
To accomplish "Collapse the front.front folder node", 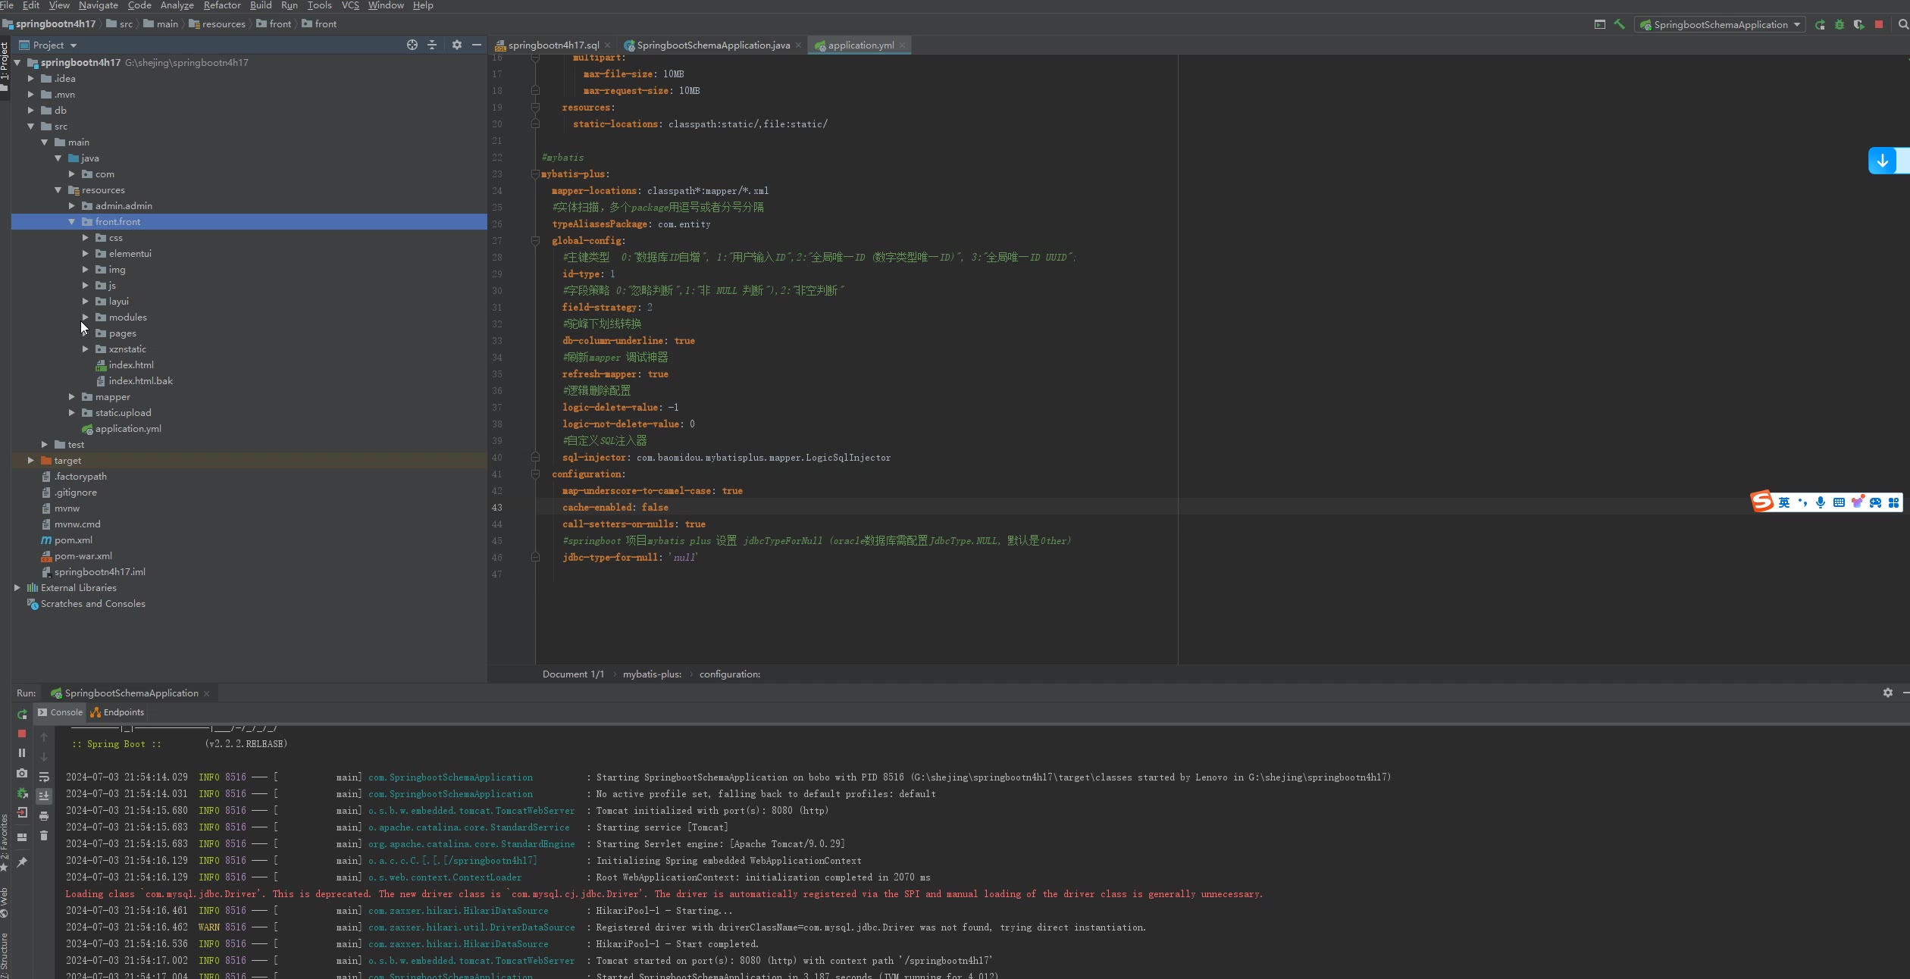I will (72, 221).
